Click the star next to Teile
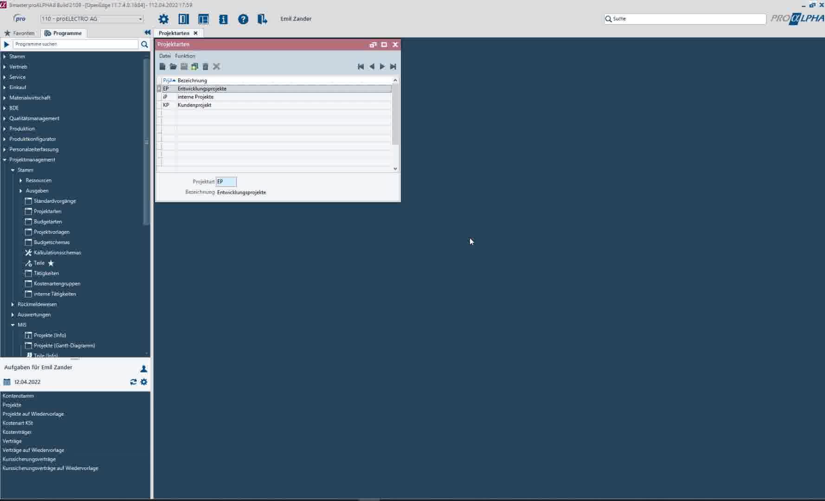The image size is (825, 501). 51,263
